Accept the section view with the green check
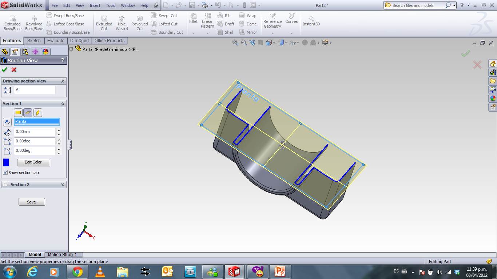This screenshot has height=279, width=497. 4,70
